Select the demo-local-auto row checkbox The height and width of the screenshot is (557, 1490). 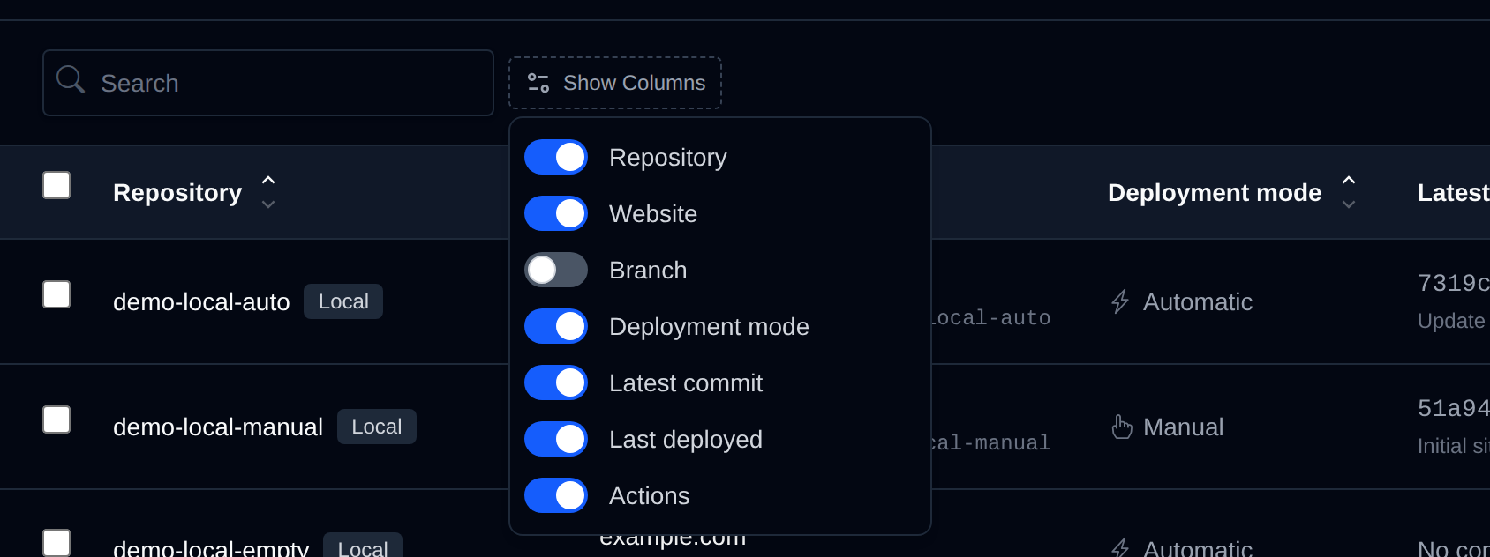tap(56, 294)
